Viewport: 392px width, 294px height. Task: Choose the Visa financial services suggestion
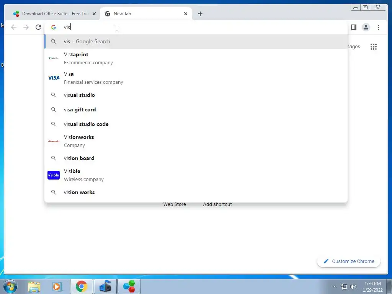[196, 78]
